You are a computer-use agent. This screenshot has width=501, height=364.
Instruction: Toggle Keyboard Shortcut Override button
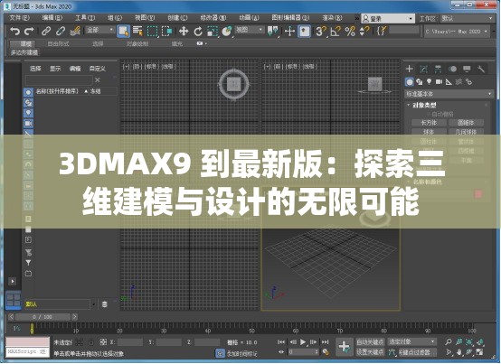[304, 31]
